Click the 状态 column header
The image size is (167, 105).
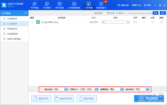tap(115, 18)
